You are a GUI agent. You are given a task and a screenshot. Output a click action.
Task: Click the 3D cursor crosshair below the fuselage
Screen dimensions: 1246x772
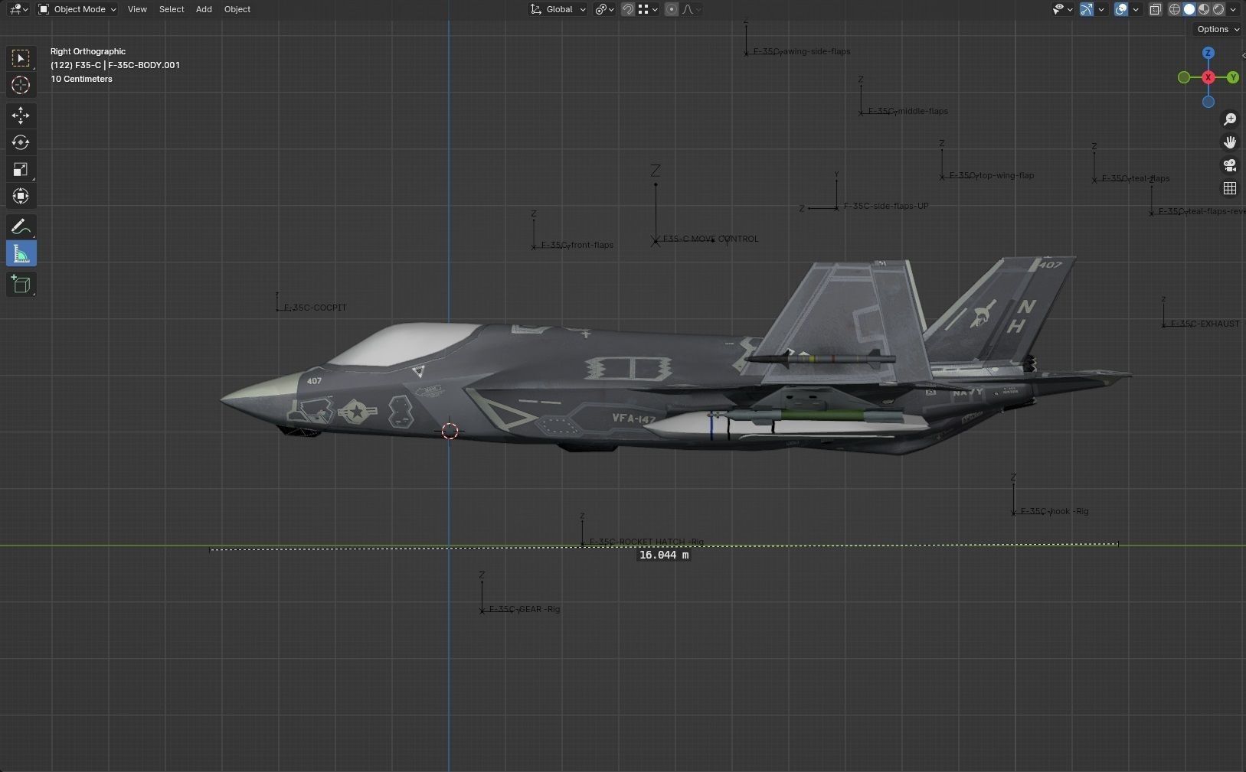[450, 431]
